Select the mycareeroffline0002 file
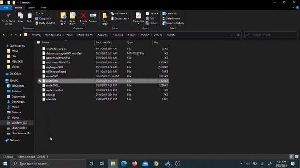 click(58, 63)
